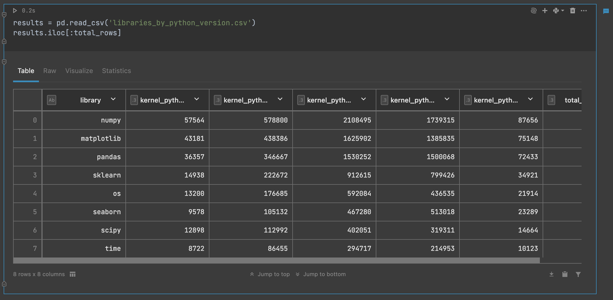Expand the first kernel_python column menu
This screenshot has width=613, height=300.
[197, 99]
